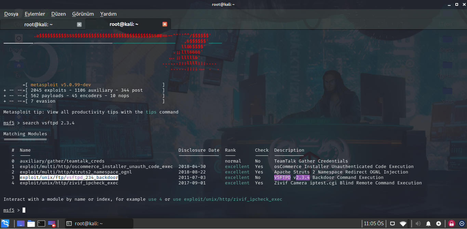This screenshot has width=467, height=229.
Task: Click the 11:05 ÖS clock
Action: coord(374,224)
